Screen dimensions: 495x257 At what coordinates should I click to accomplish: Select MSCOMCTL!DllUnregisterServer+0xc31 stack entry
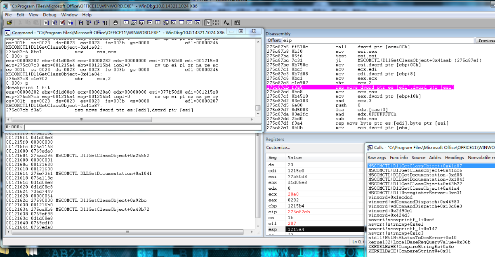pyautogui.click(x=415, y=193)
